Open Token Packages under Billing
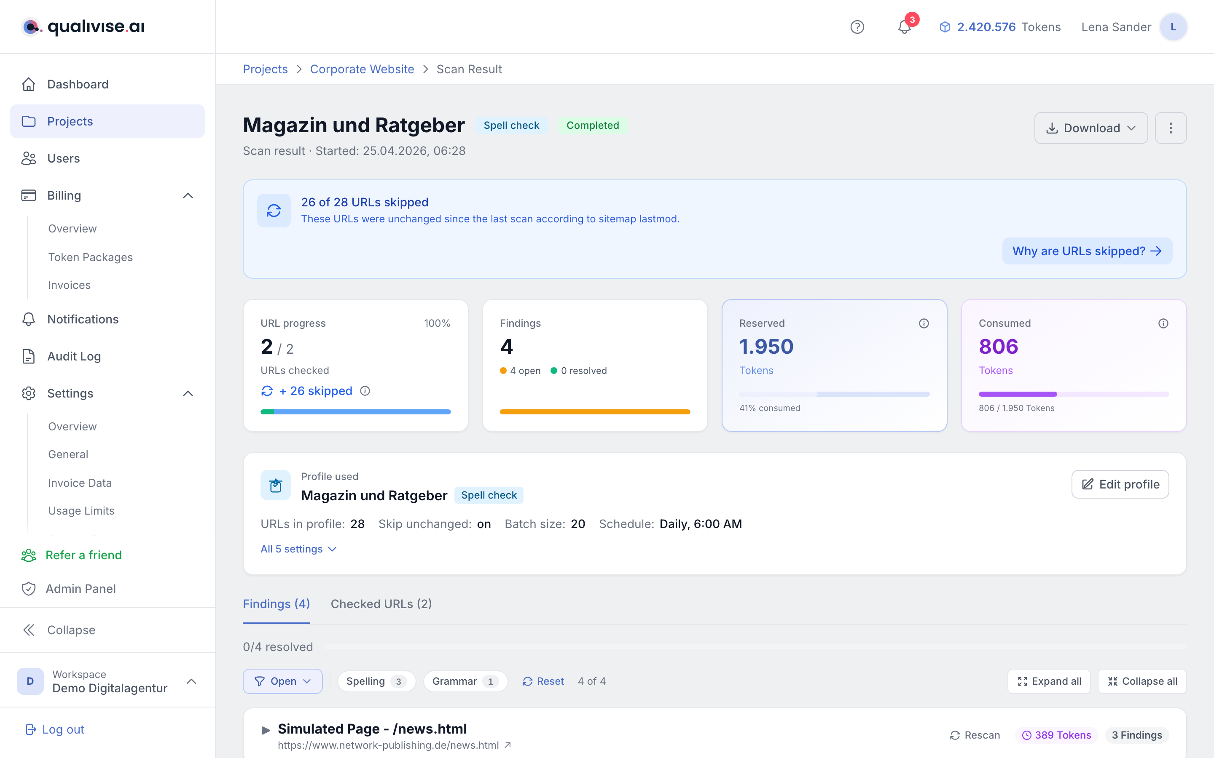 click(90, 257)
